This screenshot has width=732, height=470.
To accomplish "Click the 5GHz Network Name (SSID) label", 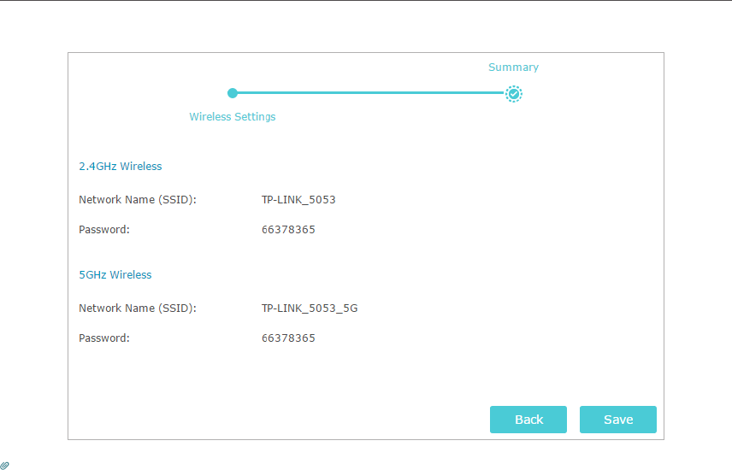I will point(137,308).
